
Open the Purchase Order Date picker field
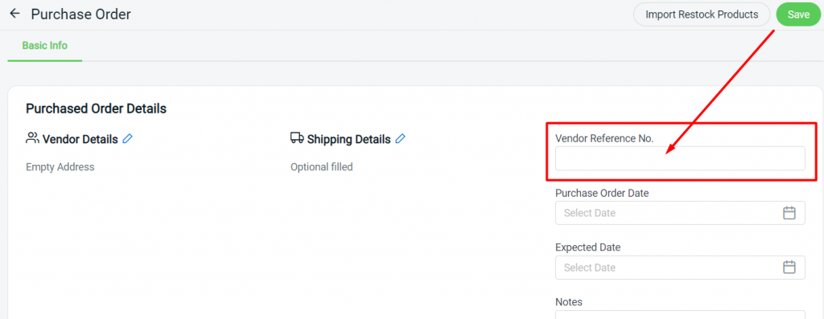pyautogui.click(x=680, y=213)
